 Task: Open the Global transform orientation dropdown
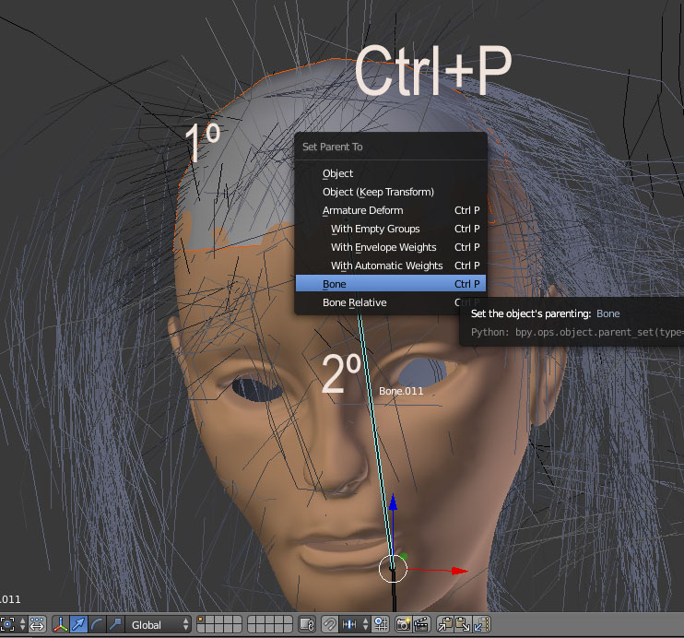(159, 625)
